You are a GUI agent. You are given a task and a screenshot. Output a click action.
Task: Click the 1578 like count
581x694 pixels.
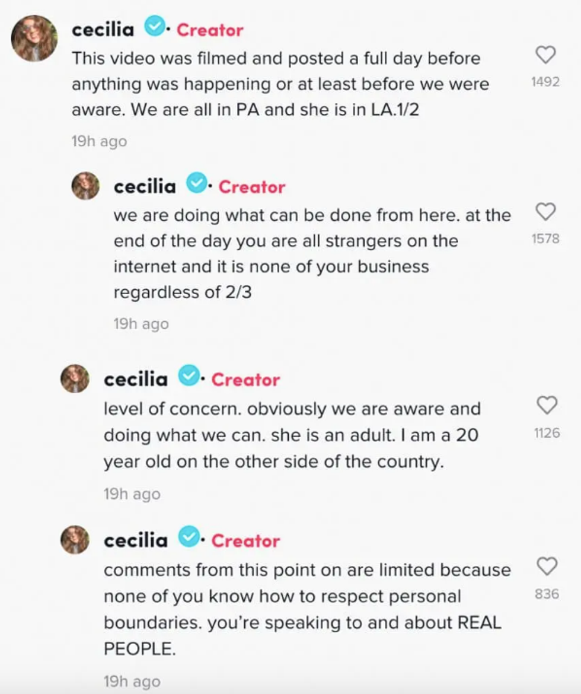tap(545, 238)
